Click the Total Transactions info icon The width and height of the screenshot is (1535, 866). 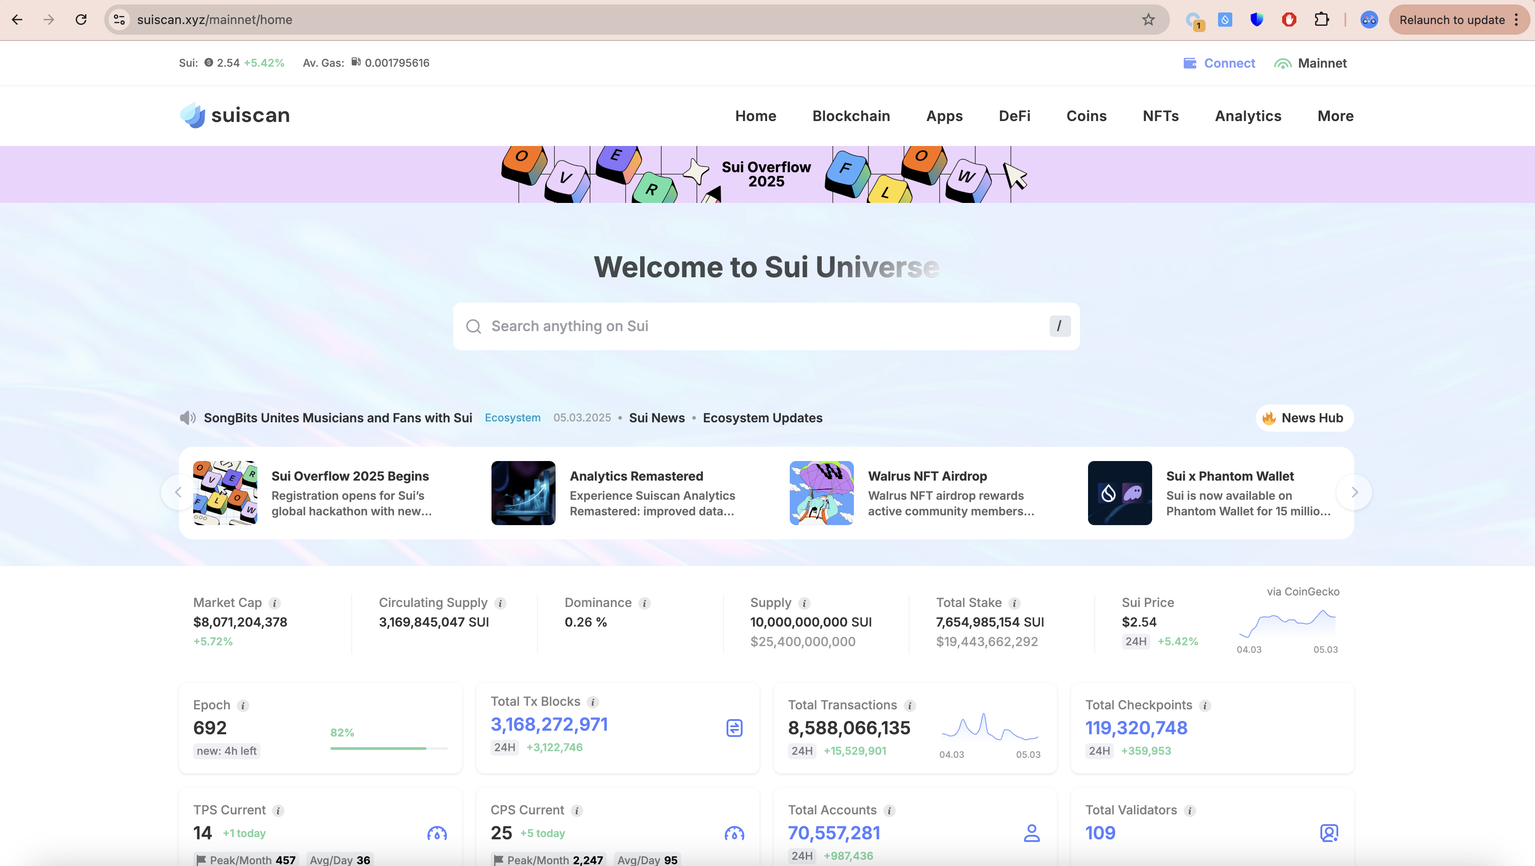[910, 706]
